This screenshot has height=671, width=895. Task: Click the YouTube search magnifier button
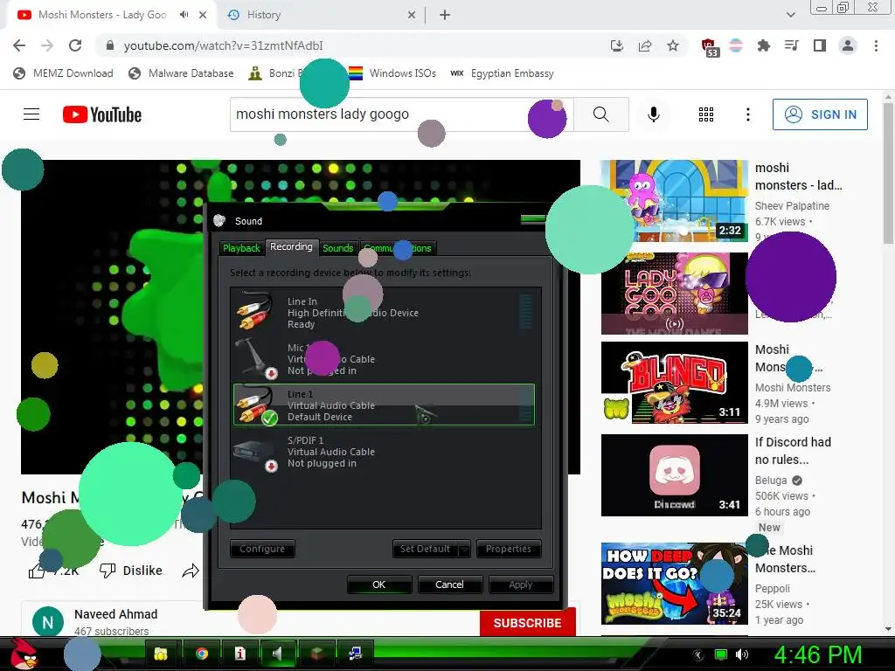point(601,114)
